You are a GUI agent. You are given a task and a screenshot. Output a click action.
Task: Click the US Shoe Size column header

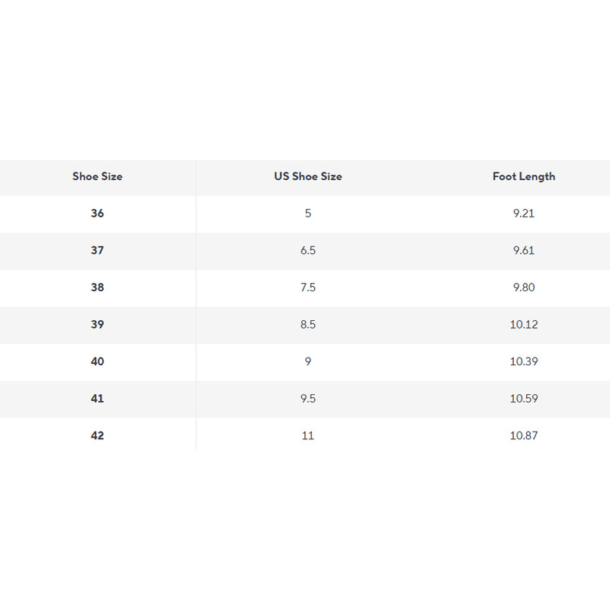pos(308,176)
